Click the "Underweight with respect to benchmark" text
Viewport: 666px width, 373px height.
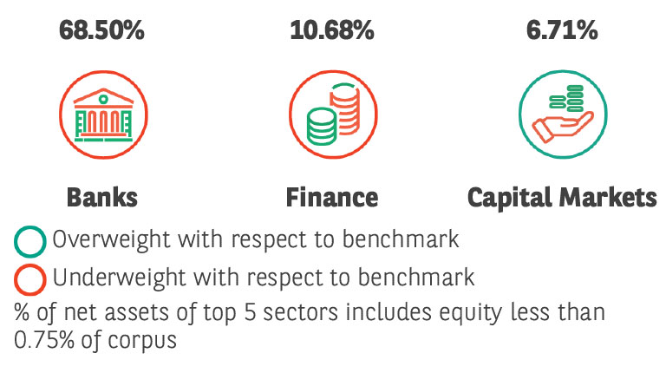[263, 278]
